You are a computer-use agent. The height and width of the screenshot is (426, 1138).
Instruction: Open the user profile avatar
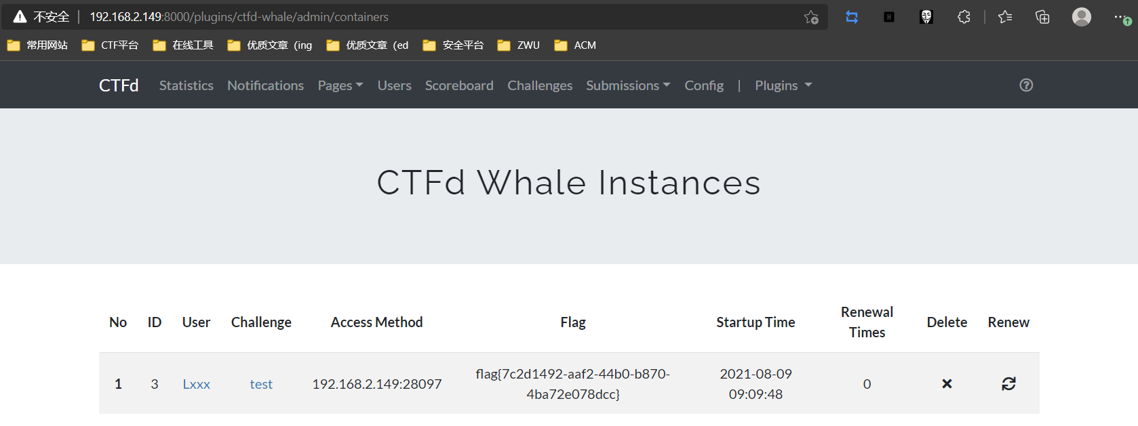[x=1082, y=17]
